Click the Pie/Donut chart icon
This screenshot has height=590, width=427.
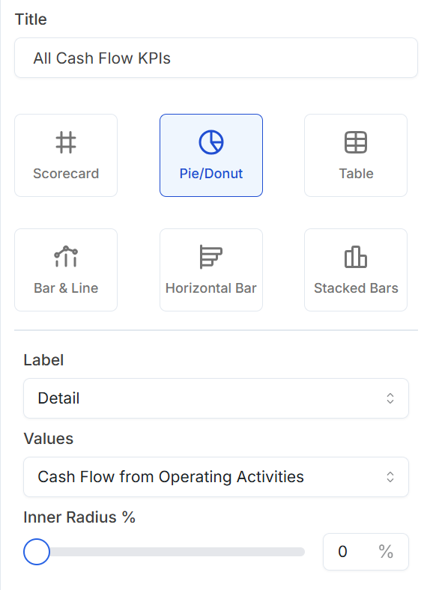(211, 142)
